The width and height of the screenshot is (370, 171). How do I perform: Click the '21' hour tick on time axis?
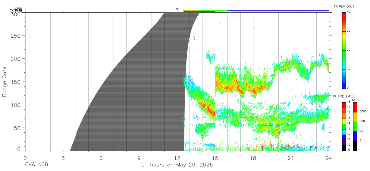pyautogui.click(x=291, y=158)
